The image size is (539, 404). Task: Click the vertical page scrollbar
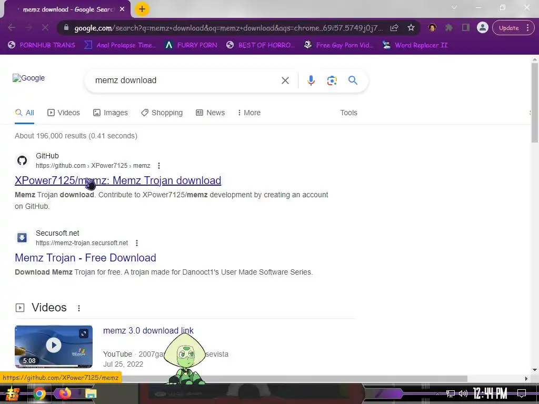(x=535, y=103)
